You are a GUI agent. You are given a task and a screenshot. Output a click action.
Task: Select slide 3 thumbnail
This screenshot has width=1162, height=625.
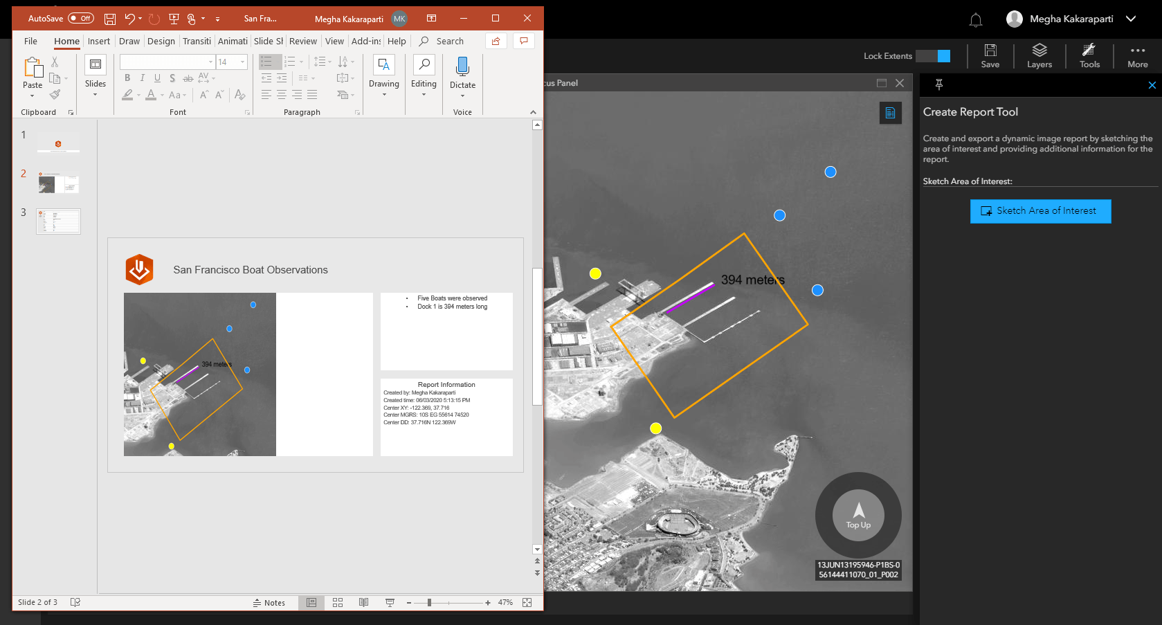(x=58, y=221)
